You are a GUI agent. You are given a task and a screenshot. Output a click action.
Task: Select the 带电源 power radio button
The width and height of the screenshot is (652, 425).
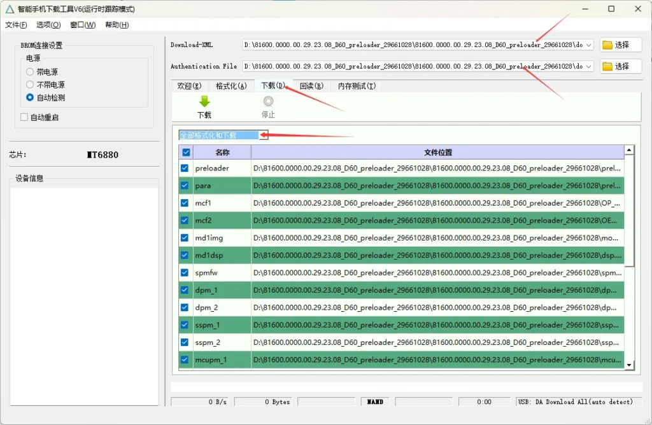[30, 72]
